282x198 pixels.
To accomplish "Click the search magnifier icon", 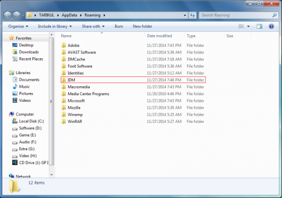I will [x=274, y=15].
